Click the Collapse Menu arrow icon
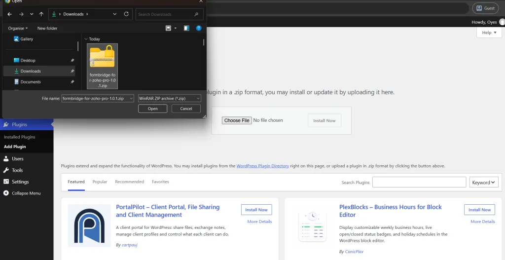The width and height of the screenshot is (505, 260). click(x=6, y=193)
